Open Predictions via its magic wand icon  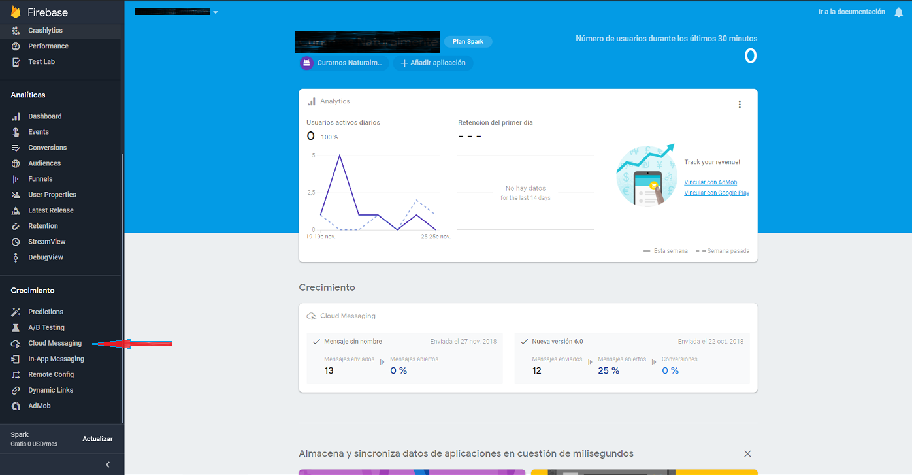(16, 312)
